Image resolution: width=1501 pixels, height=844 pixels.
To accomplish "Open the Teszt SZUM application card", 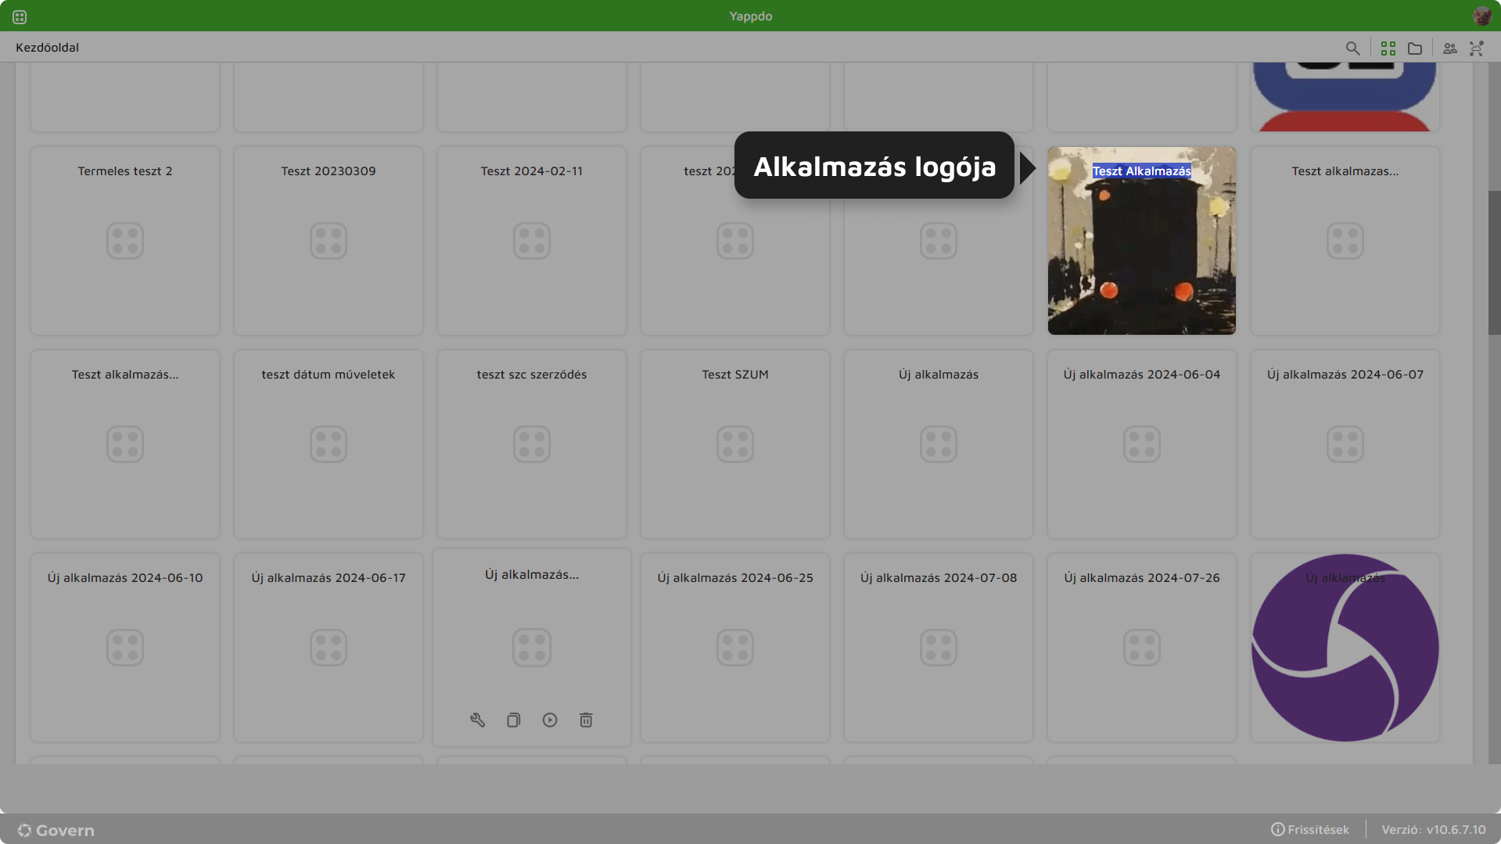I will click(734, 444).
